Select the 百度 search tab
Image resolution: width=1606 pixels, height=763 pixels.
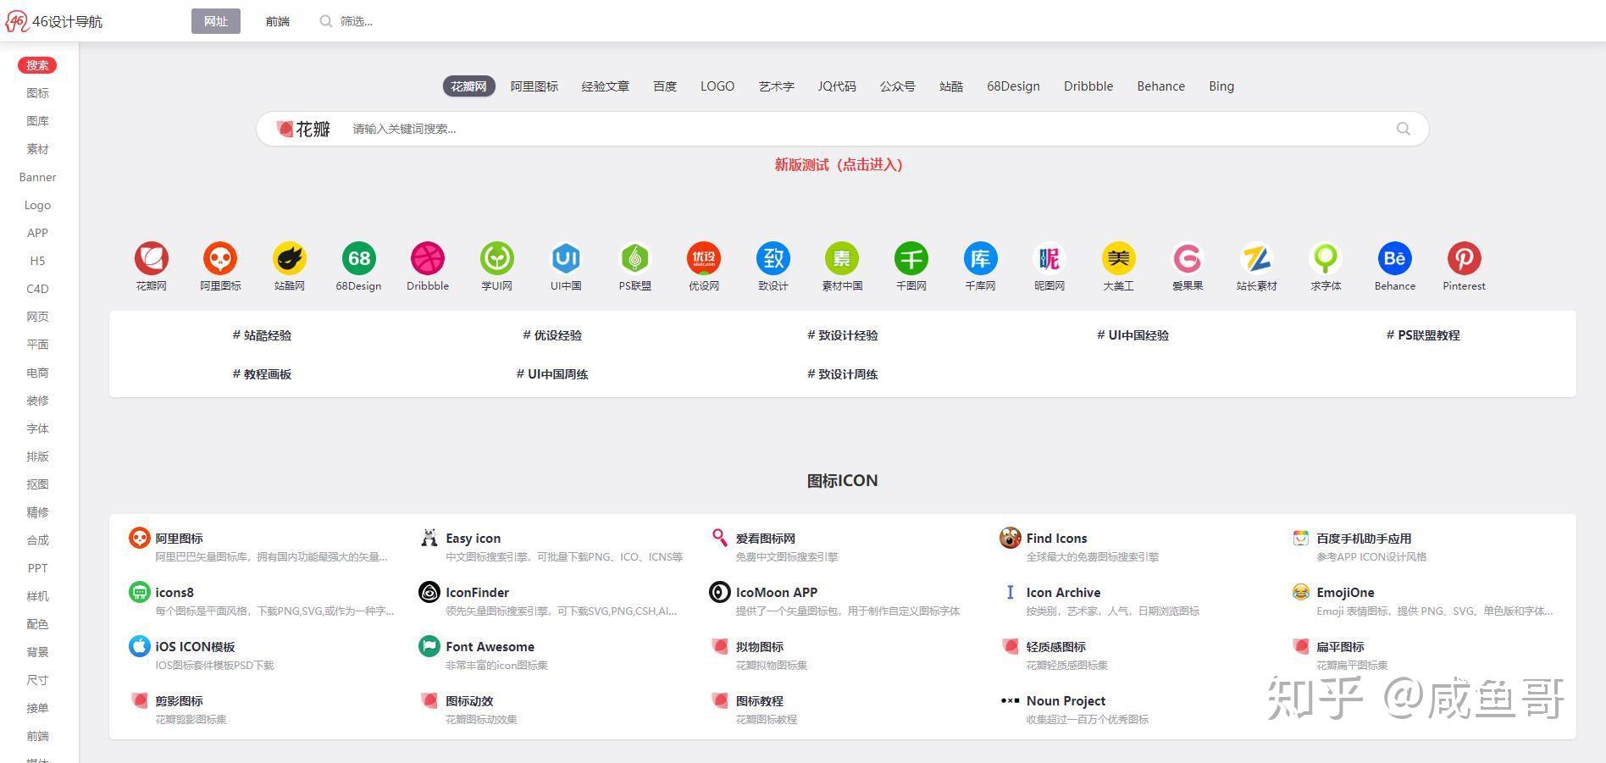665,86
